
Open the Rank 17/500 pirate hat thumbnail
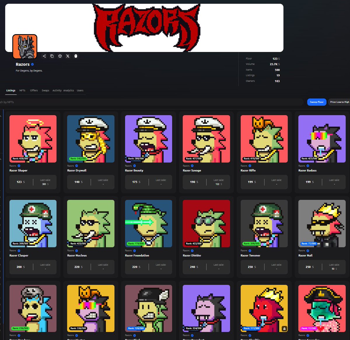tap(322, 308)
